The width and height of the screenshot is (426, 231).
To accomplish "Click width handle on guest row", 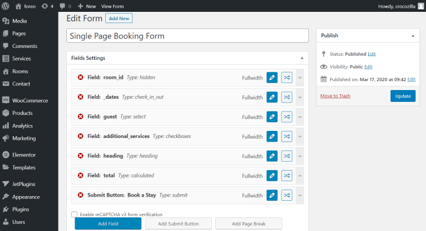I will pos(300,117).
